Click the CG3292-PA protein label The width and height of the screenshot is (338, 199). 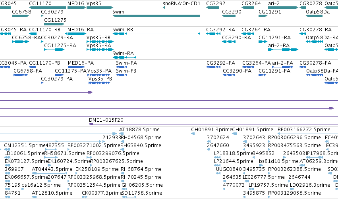pyautogui.click(x=221, y=63)
